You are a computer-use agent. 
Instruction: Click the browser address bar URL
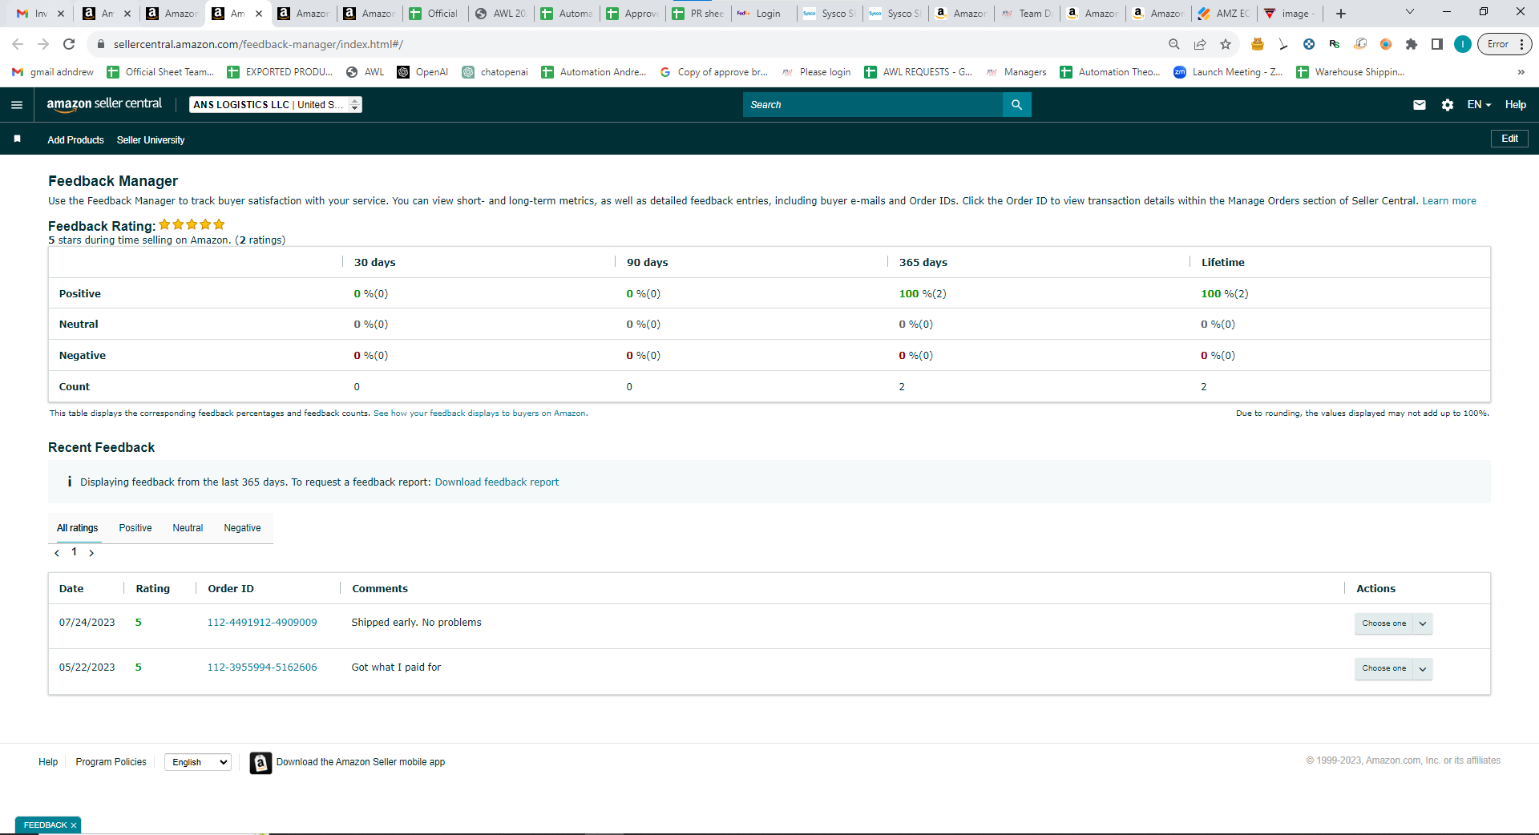click(258, 44)
